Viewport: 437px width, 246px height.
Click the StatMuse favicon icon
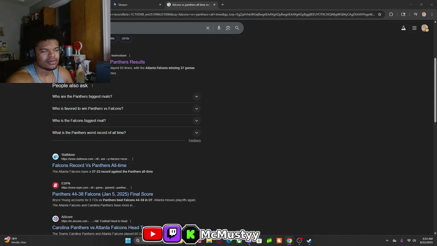pos(55,157)
